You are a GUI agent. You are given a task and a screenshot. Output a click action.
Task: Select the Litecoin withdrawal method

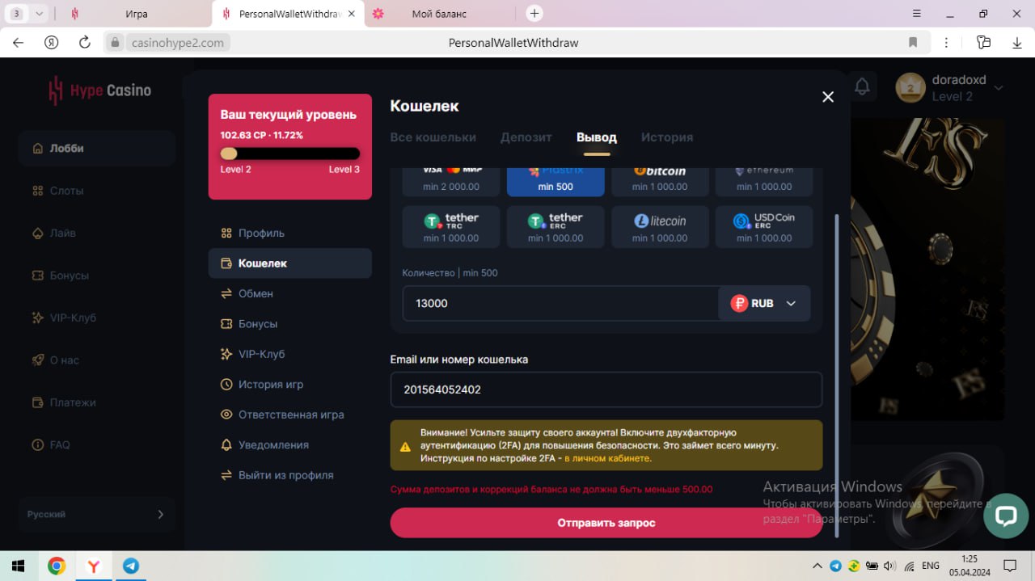coord(660,226)
